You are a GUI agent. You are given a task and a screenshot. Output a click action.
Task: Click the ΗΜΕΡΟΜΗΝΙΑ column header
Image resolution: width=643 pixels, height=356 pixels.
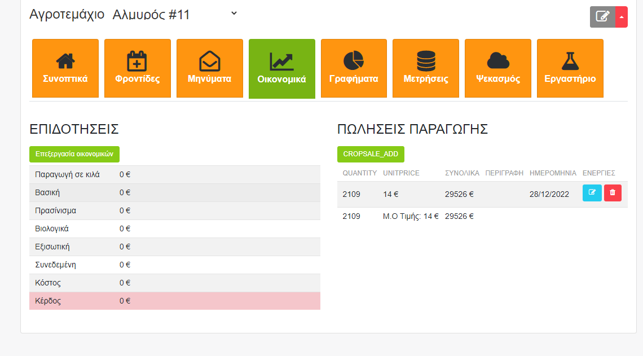tap(553, 173)
